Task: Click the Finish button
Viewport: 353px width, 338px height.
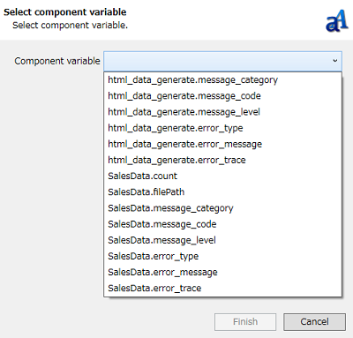Action: (x=245, y=322)
